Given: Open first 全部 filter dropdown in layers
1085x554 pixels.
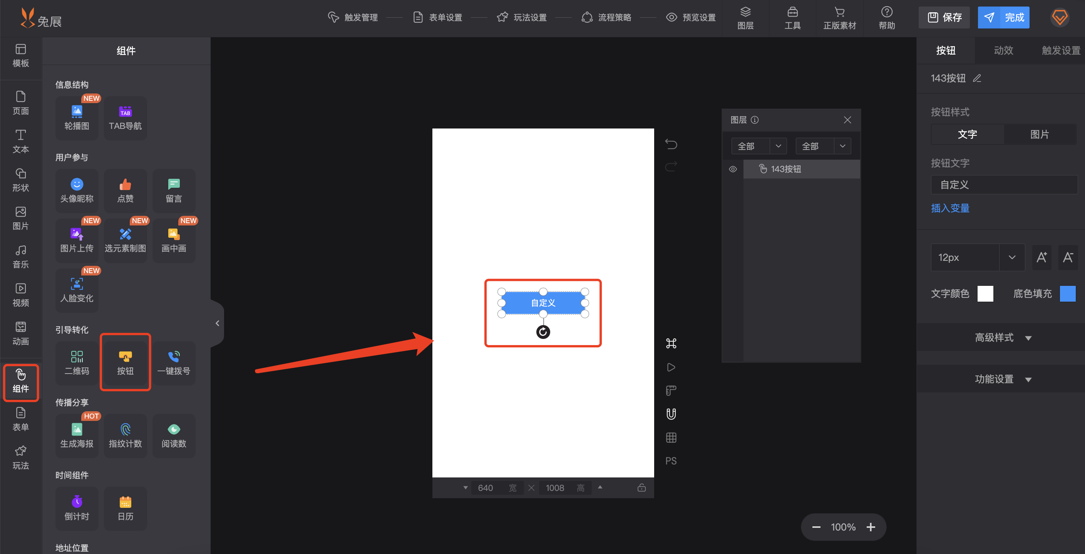Looking at the screenshot, I should click(759, 146).
